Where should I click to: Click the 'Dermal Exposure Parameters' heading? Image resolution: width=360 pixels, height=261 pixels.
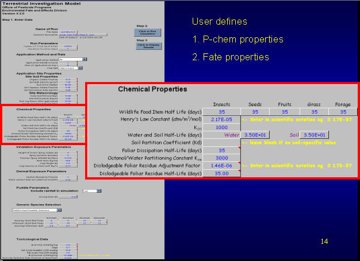pos(41,172)
